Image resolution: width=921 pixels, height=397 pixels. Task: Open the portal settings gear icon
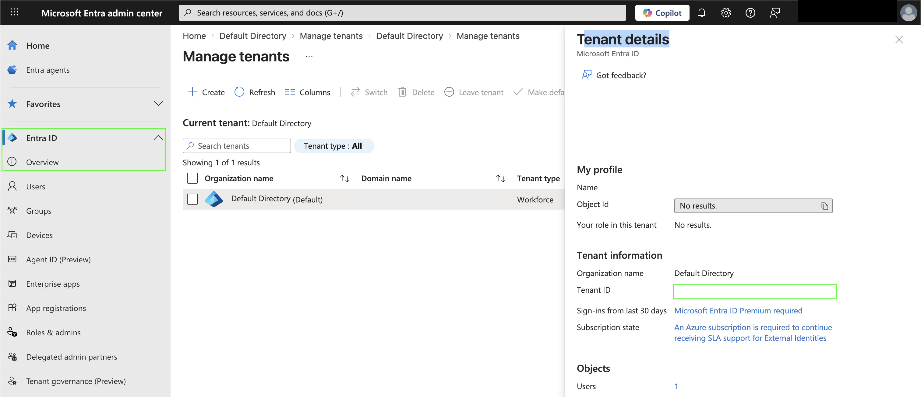pos(726,13)
